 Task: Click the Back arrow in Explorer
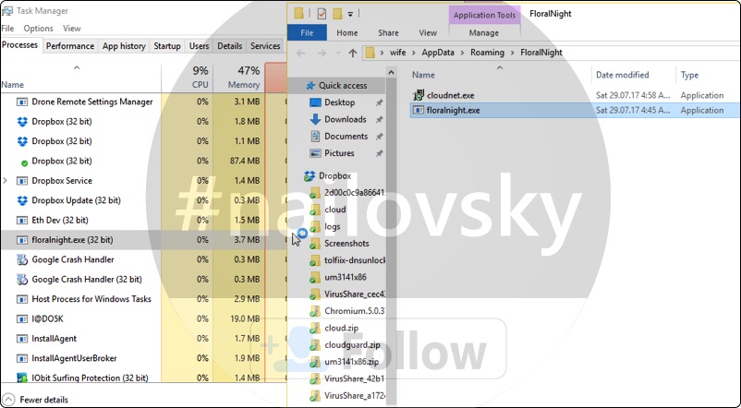tap(300, 53)
